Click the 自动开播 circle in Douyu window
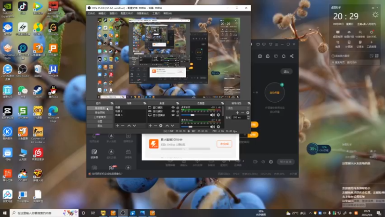Screen dimensions: 385x217 click(x=274, y=93)
